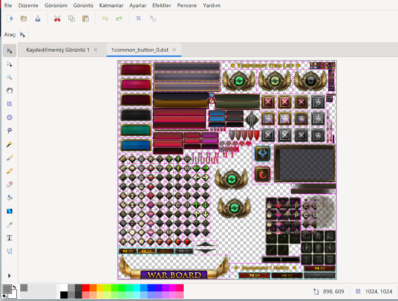Open the Yardım menu

(x=212, y=5)
